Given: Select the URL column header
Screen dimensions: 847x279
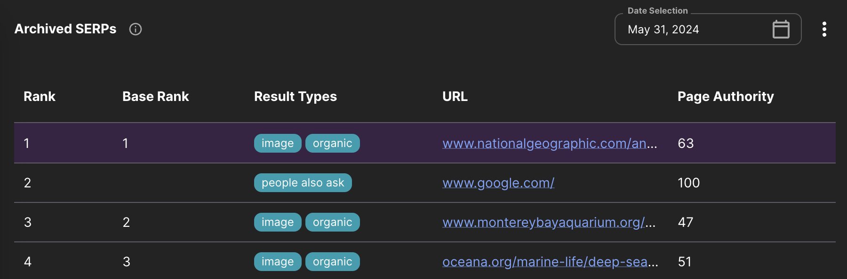Looking at the screenshot, I should 455,96.
